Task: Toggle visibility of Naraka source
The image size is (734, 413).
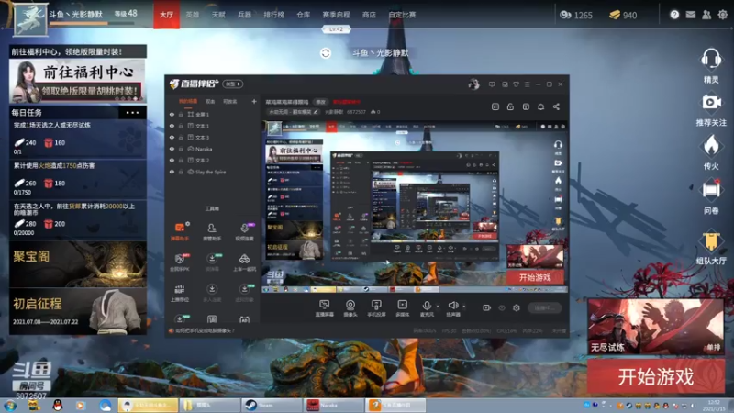Action: point(172,149)
